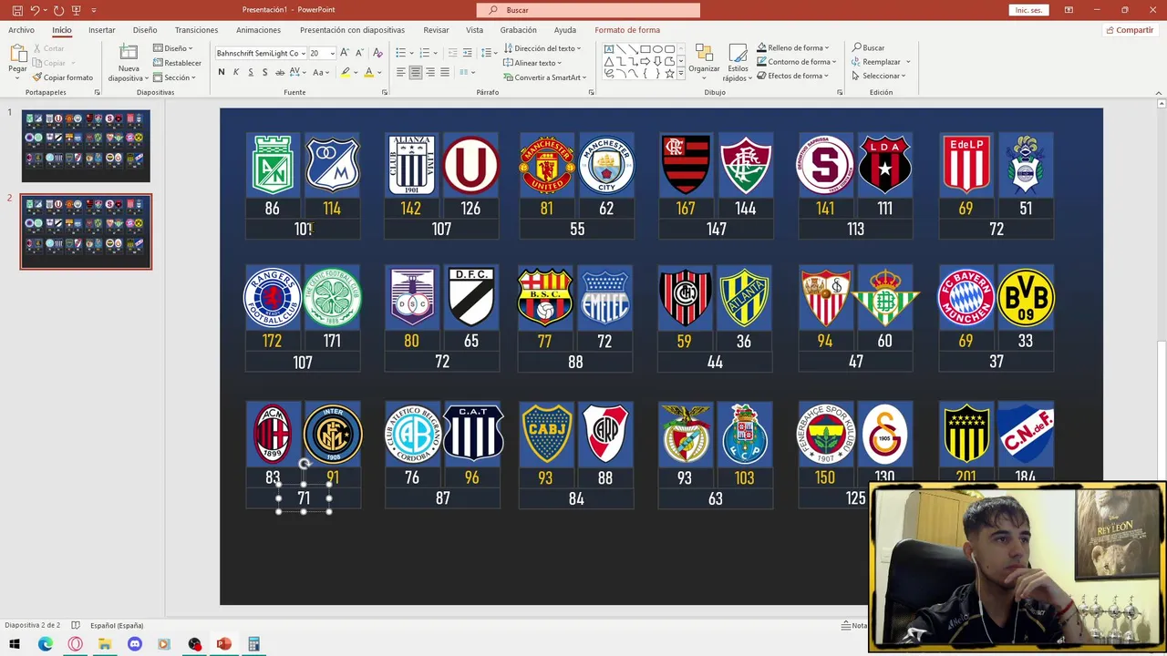Click the Estilos rápidos icon
The height and width of the screenshot is (656, 1167).
tap(738, 53)
